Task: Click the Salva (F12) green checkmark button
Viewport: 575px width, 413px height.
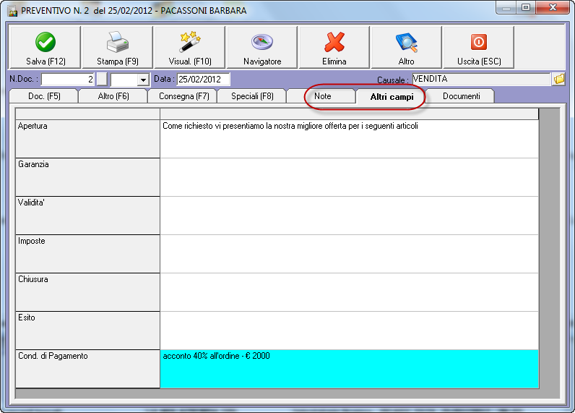Action: click(x=45, y=47)
